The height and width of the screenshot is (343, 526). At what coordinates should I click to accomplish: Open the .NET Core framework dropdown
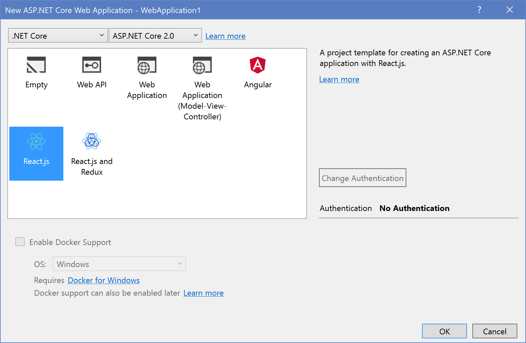pyautogui.click(x=58, y=35)
